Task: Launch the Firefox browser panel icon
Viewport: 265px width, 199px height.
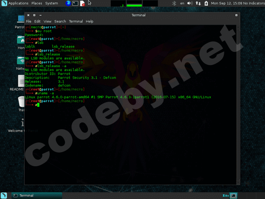Action: tap(68, 3)
